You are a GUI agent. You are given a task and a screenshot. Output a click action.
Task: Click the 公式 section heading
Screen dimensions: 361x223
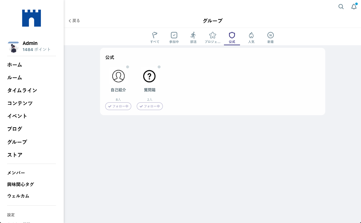[x=110, y=58]
